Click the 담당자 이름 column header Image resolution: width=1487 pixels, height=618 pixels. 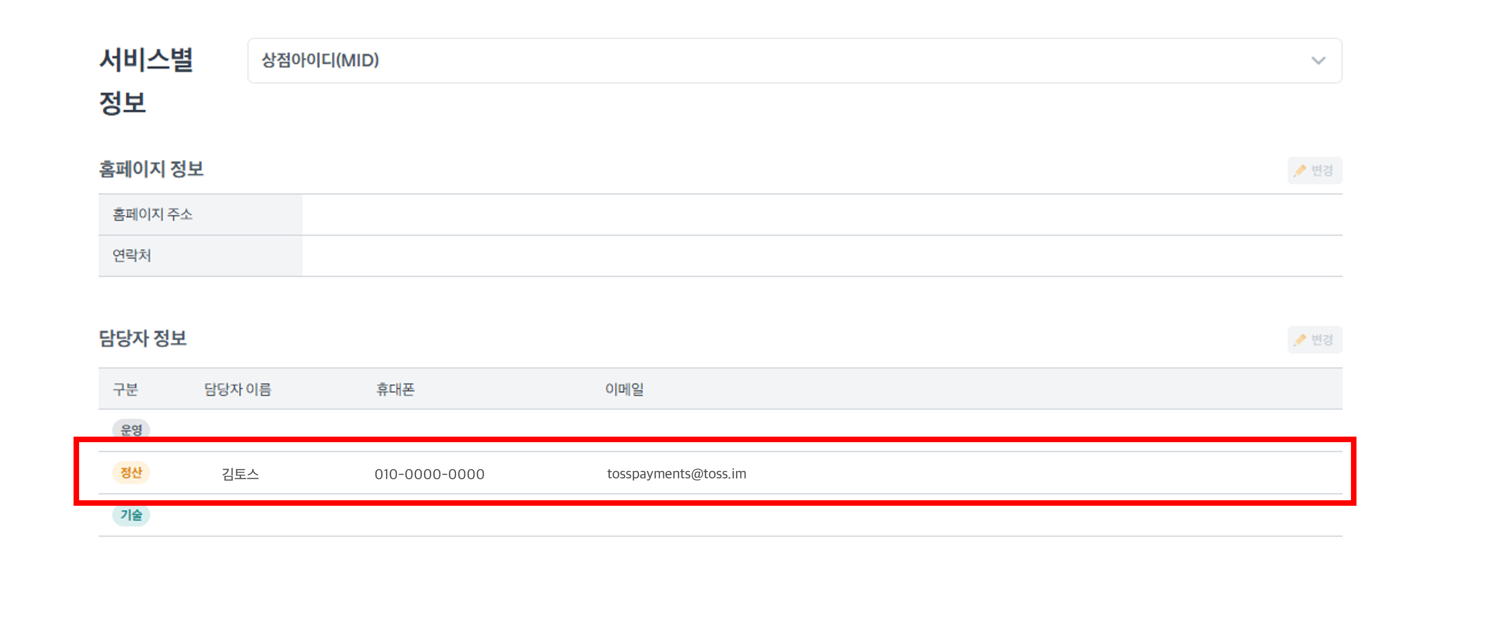tap(237, 389)
